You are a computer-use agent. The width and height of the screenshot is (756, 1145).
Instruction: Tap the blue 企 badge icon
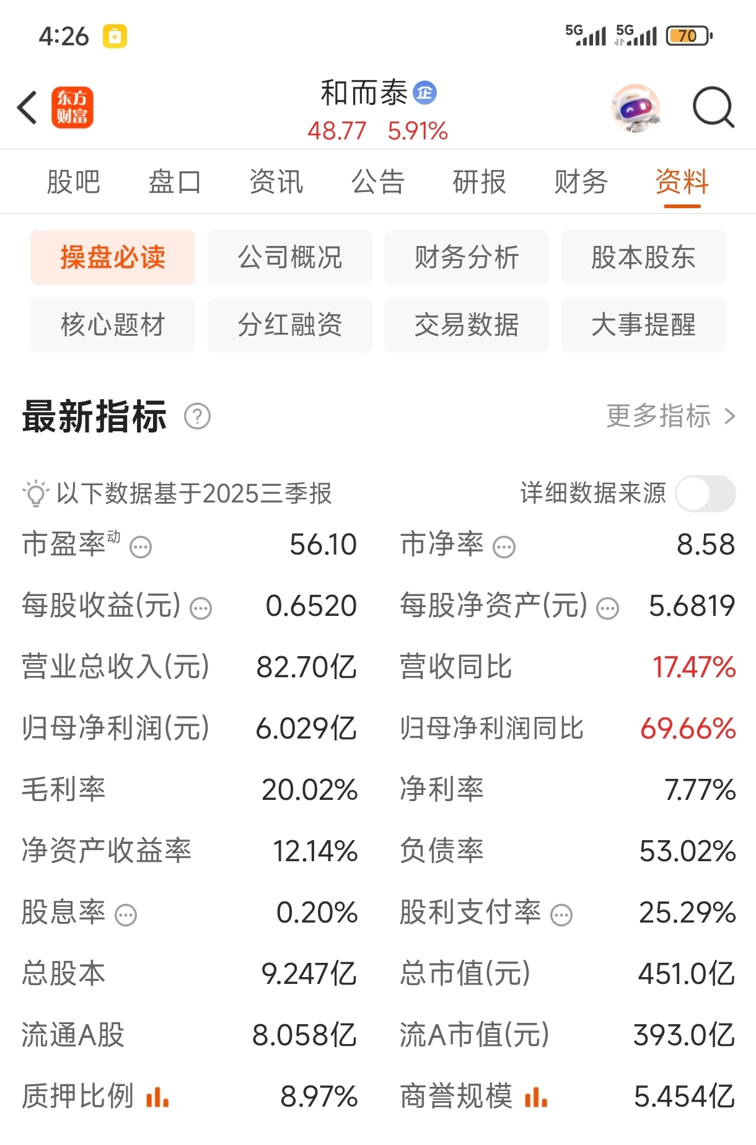(424, 93)
